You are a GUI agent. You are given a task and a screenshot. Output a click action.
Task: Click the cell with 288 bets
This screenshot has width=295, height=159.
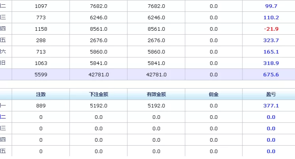pyautogui.click(x=41, y=41)
